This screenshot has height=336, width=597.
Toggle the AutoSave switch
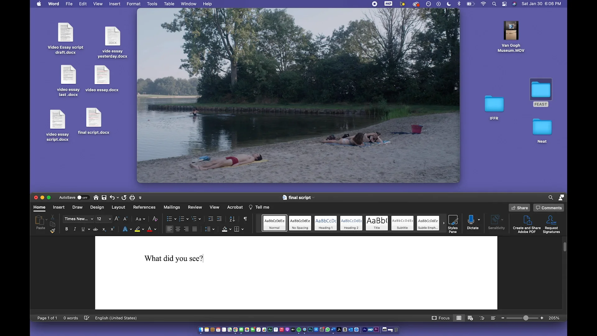click(x=83, y=198)
